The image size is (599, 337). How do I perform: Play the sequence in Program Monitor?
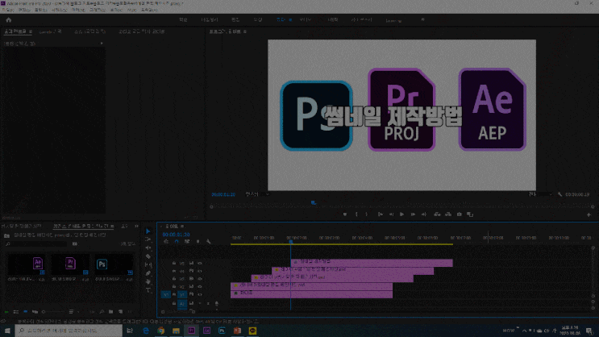[x=401, y=214]
